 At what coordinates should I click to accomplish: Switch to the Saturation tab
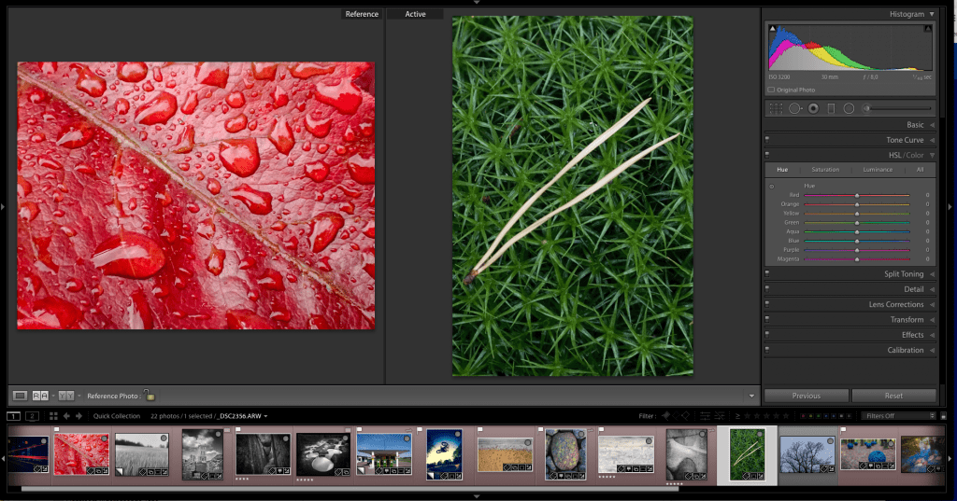tap(825, 170)
